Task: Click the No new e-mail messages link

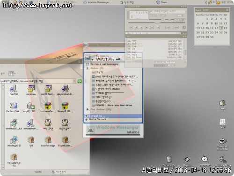Action: pos(104,64)
